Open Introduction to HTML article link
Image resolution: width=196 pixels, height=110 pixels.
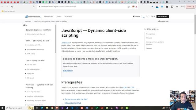(73, 103)
